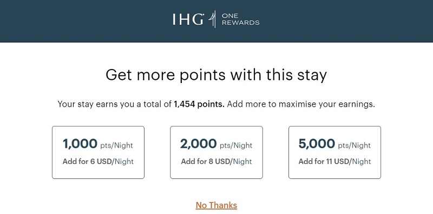Screen dimensions: 433x214
Task: Click the Add for 11 USD/Night label
Action: click(x=334, y=162)
